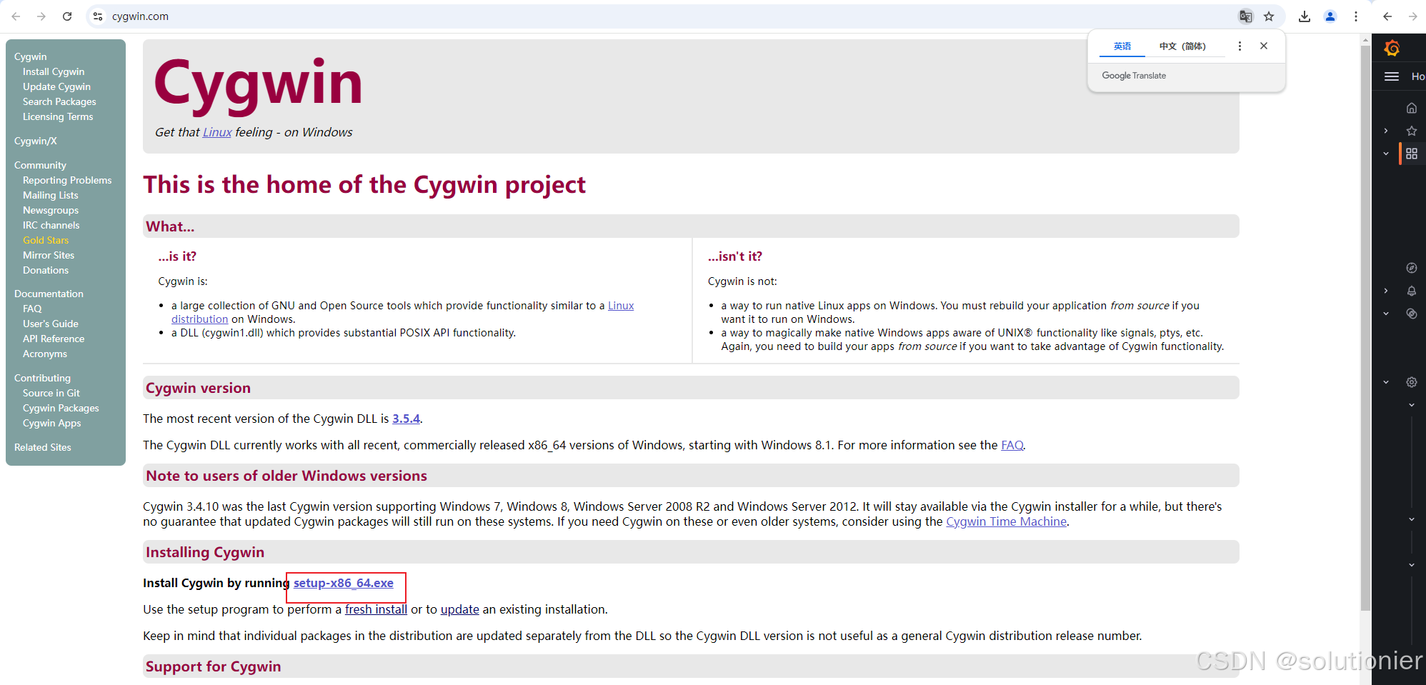Screen dimensions: 1426x685
Task: Click Back arrow in the Grafana window
Action: 1387,16
